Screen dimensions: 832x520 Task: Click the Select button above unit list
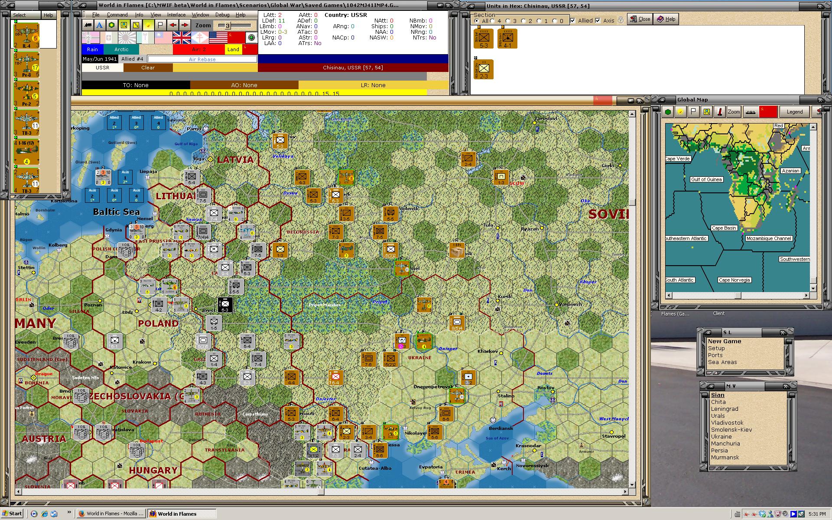(26, 15)
